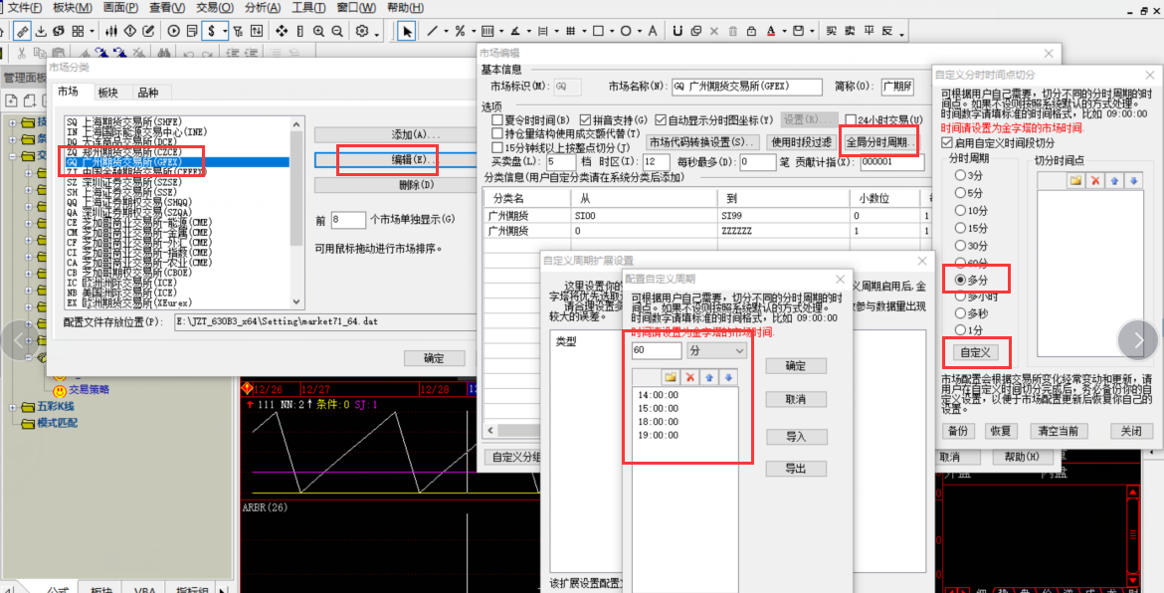Click the blue move-down arrow in 配置自定义周期
1164x593 pixels.
click(x=728, y=377)
